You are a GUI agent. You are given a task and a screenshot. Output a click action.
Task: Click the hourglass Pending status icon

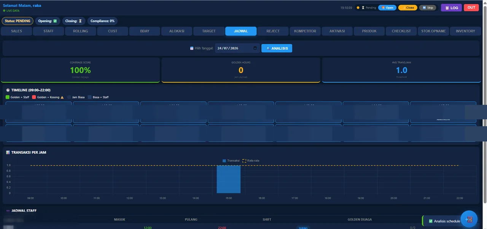pyautogui.click(x=363, y=8)
